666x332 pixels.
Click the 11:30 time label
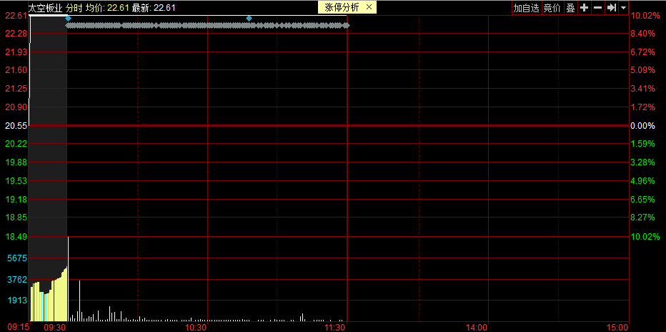(336, 327)
